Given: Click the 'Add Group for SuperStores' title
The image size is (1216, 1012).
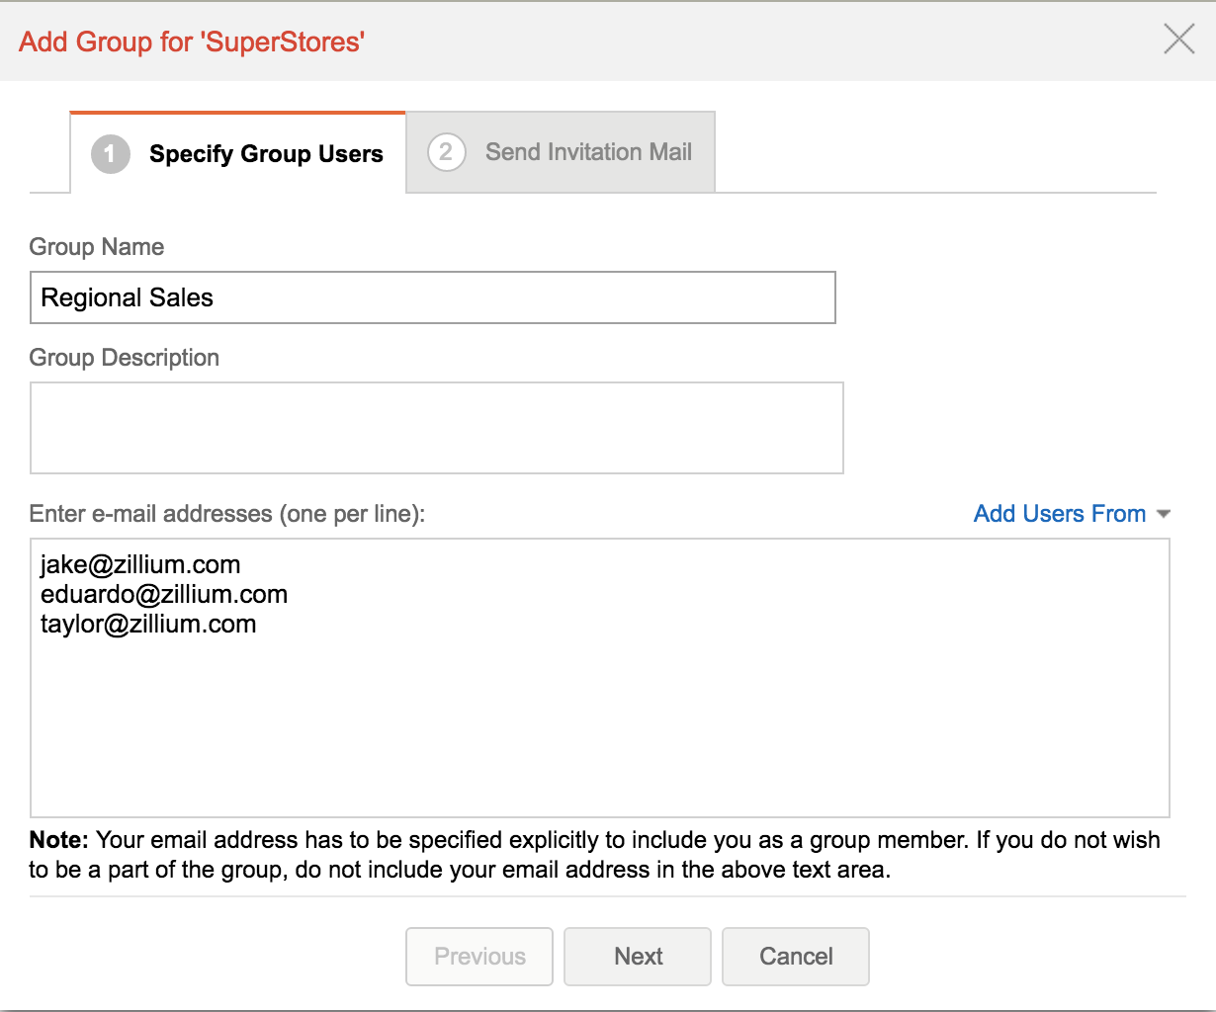Looking at the screenshot, I should (x=192, y=42).
